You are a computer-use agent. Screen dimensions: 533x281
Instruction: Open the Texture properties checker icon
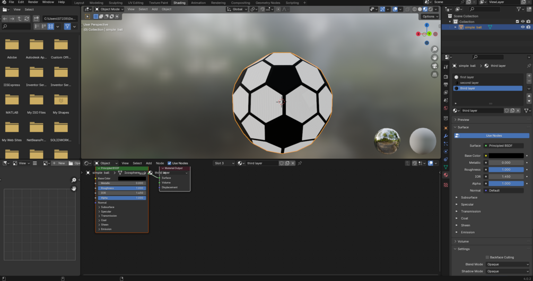445,185
